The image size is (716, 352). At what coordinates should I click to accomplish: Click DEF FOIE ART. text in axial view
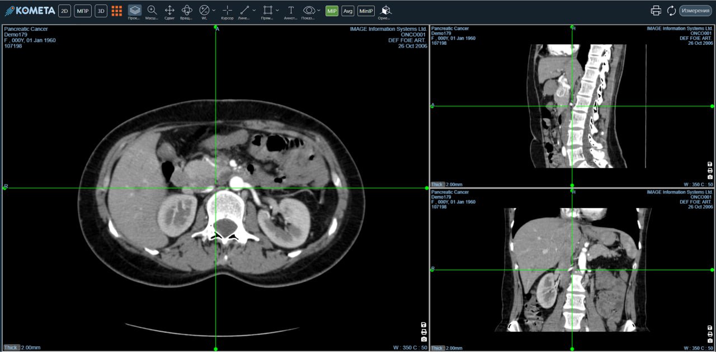407,40
